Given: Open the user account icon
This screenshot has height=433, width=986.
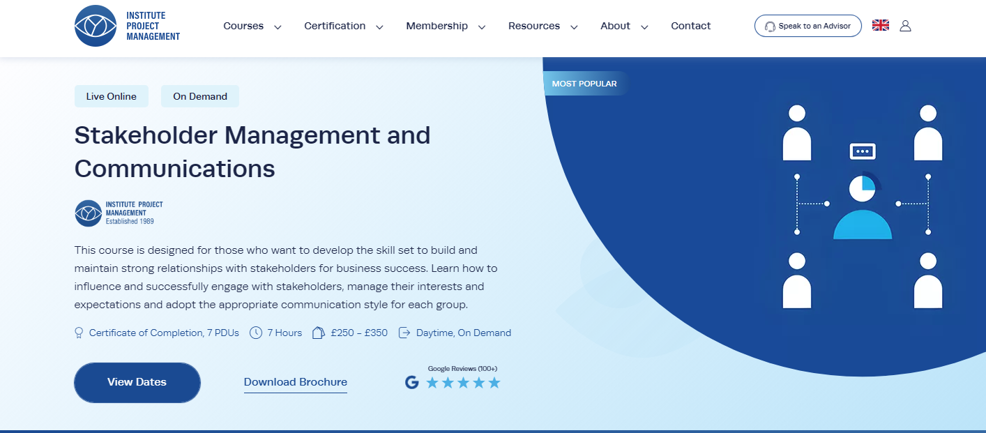Looking at the screenshot, I should coord(905,25).
